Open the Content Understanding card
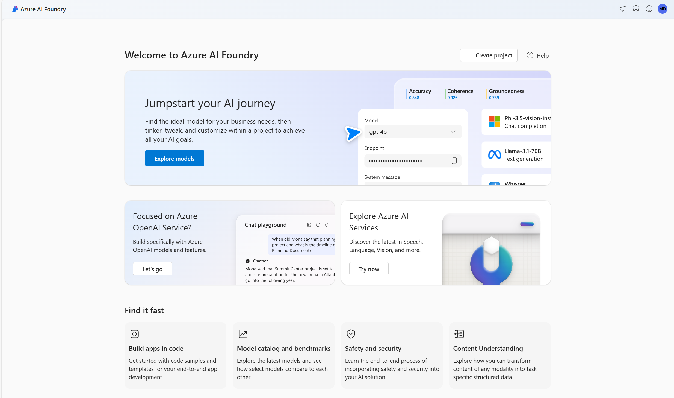Viewport: 674px width, 398px height. tap(500, 355)
